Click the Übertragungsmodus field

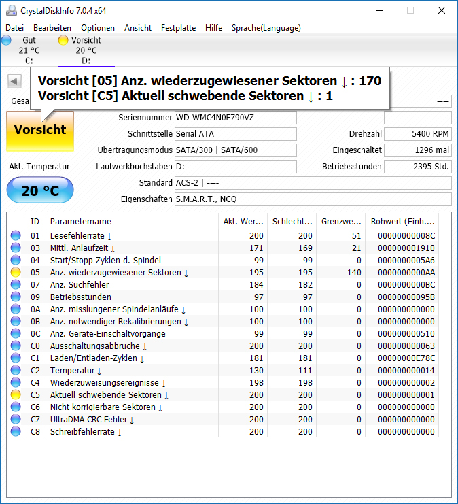(x=235, y=150)
